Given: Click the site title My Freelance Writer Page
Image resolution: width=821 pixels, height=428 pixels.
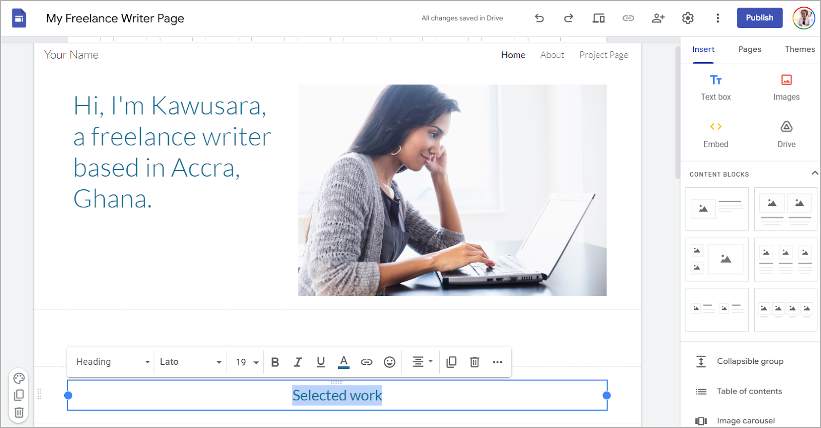Looking at the screenshot, I should pos(115,18).
